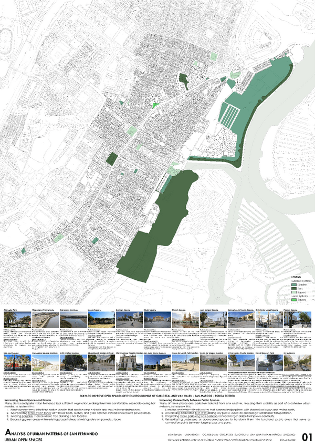Click the Gardens color swatch in legend
Screen dimensions: 315x446
pos(294,285)
